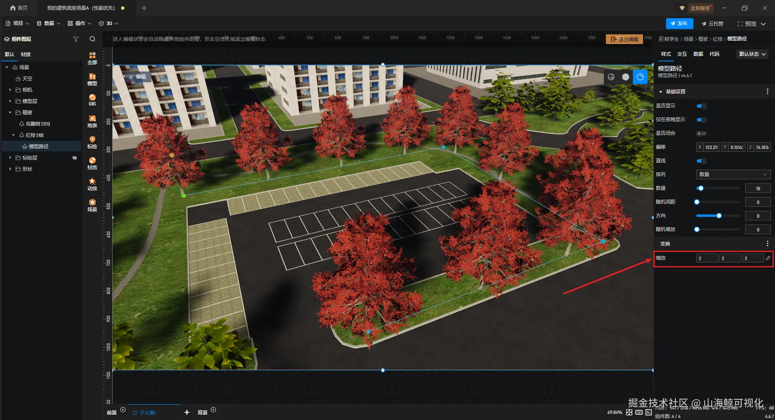The height and width of the screenshot is (420, 775).
Task: Open the GIS component category
Action: pos(92,100)
